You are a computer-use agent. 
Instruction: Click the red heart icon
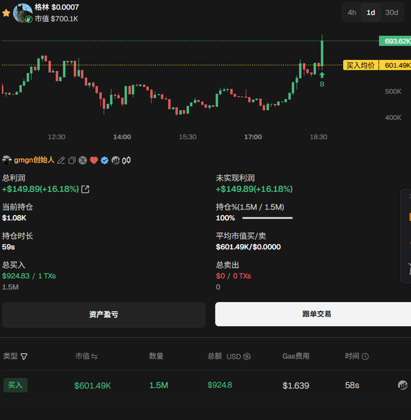[x=94, y=161]
